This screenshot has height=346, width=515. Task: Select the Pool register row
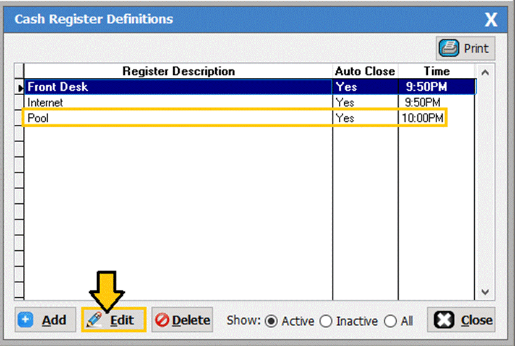pyautogui.click(x=178, y=117)
